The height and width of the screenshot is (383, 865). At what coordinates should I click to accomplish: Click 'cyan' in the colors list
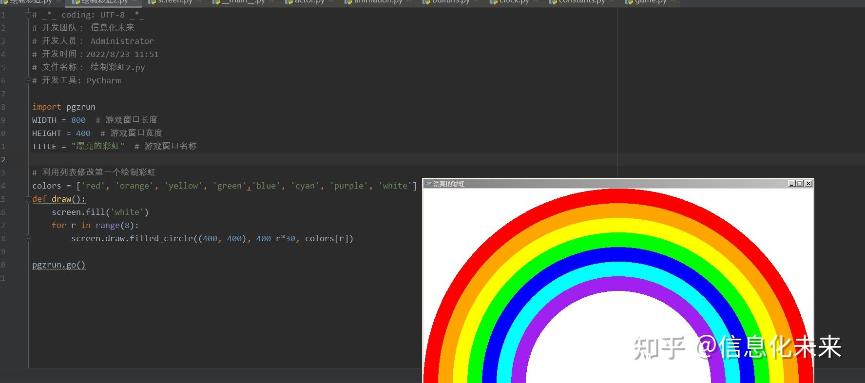click(305, 186)
